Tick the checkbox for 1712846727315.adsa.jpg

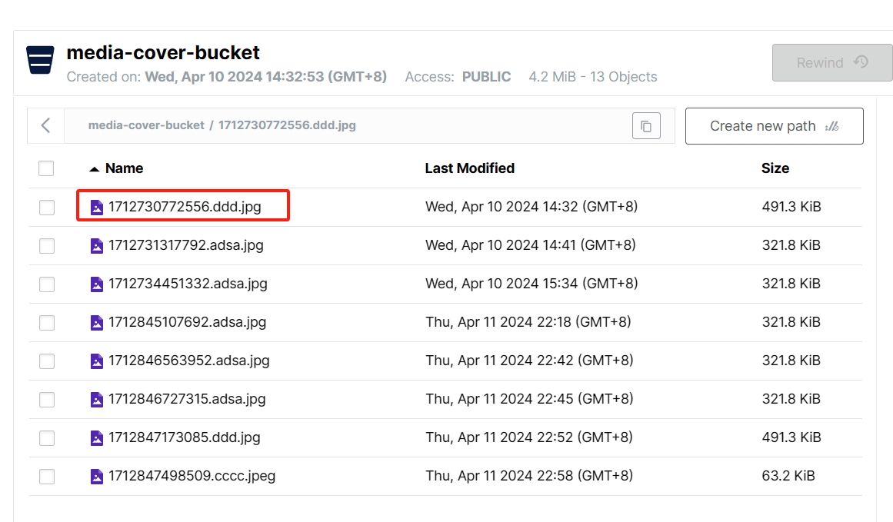(47, 400)
